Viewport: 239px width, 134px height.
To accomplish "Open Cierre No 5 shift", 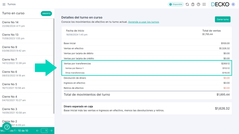I will pos(27,86).
